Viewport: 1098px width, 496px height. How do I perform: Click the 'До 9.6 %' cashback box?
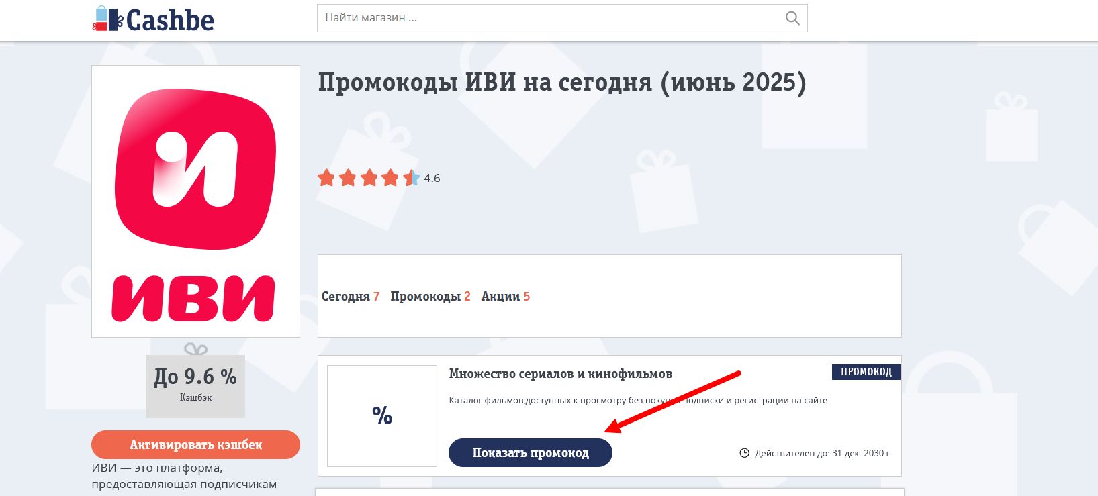195,387
